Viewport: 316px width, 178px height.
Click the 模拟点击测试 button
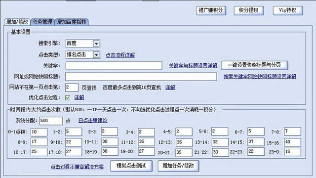[131, 166]
